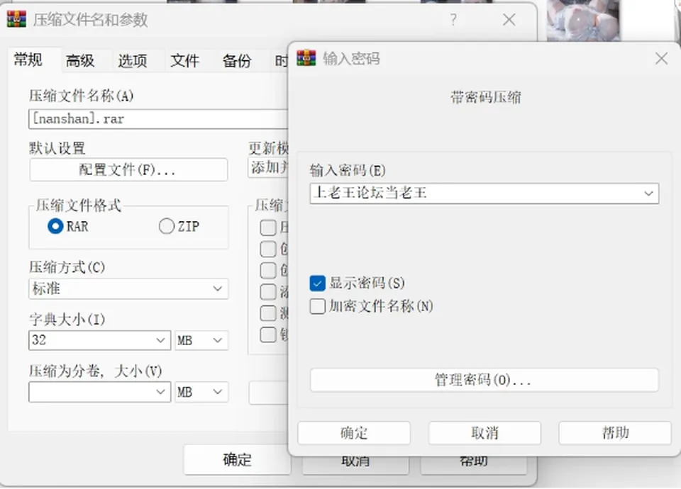Close the 压缩文件名和参数 window
The height and width of the screenshot is (489, 681).
pyautogui.click(x=509, y=20)
